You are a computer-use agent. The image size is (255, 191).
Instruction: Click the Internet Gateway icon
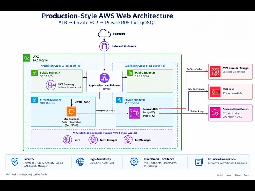coord(104,46)
